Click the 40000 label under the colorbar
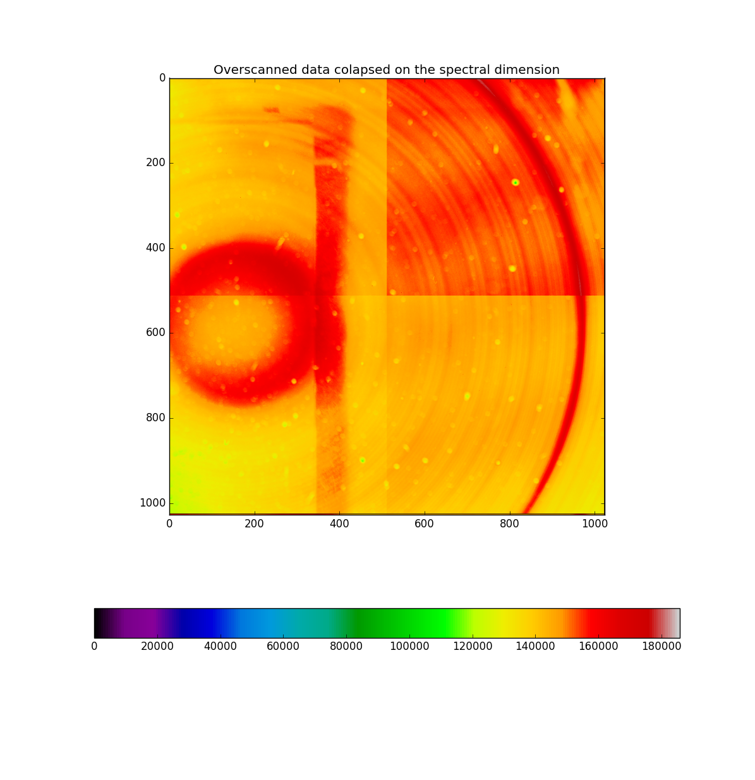The height and width of the screenshot is (780, 755). tap(220, 647)
